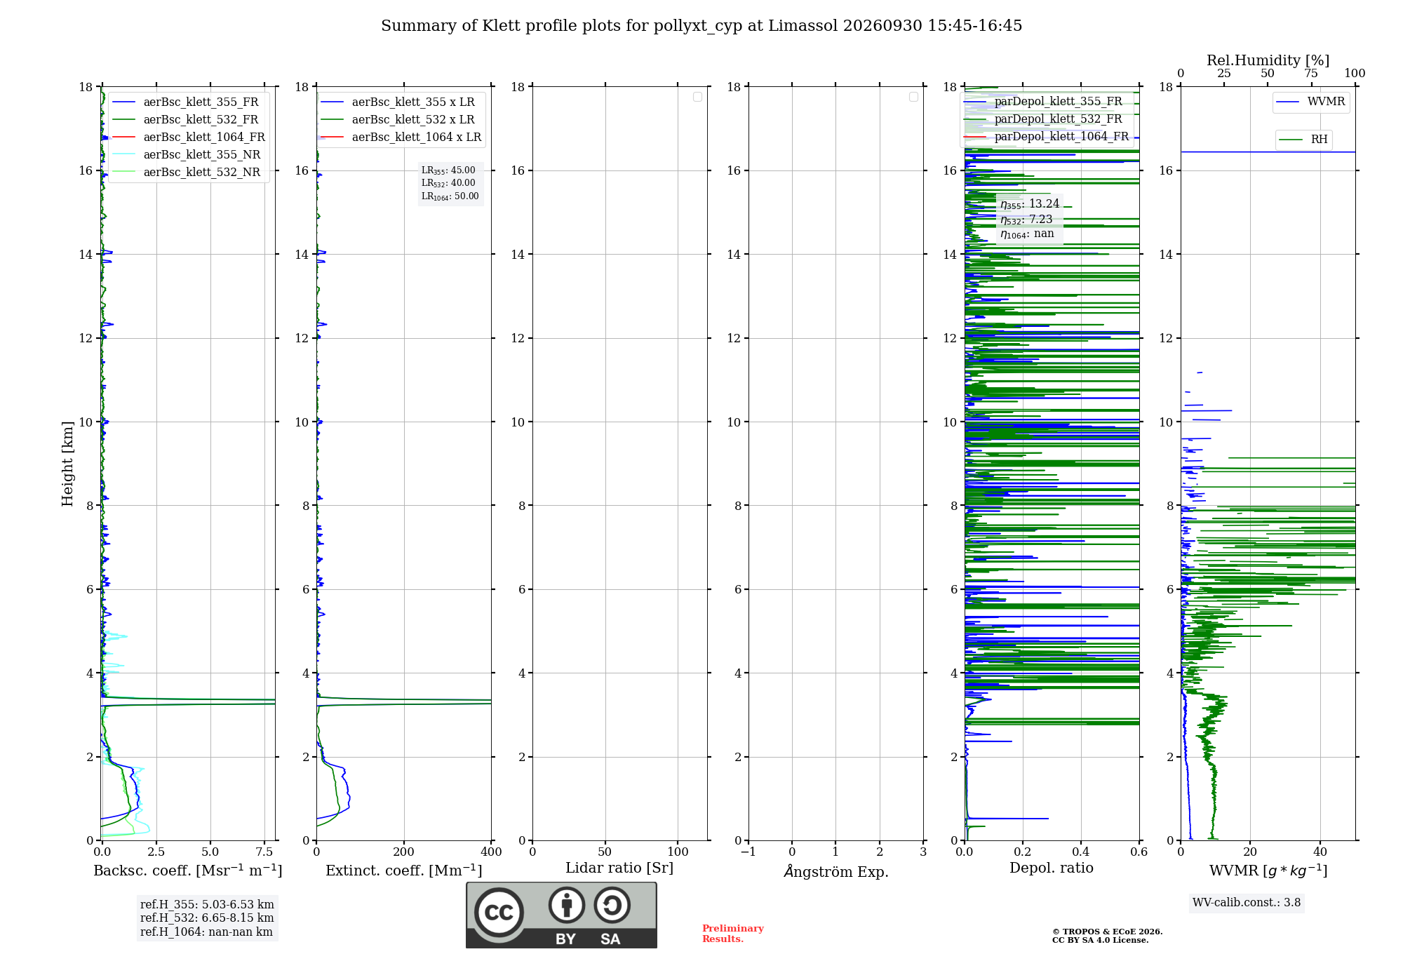The height and width of the screenshot is (954, 1403).
Task: Click the aerBsc_klett_355_NR legend entry
Action: click(188, 155)
